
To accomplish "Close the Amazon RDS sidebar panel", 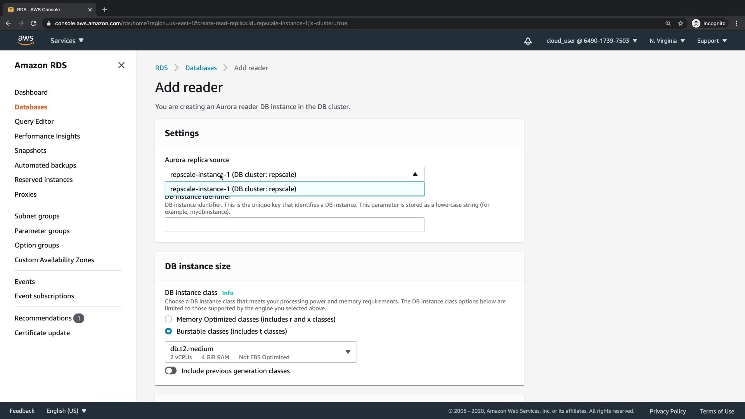I will pos(121,65).
